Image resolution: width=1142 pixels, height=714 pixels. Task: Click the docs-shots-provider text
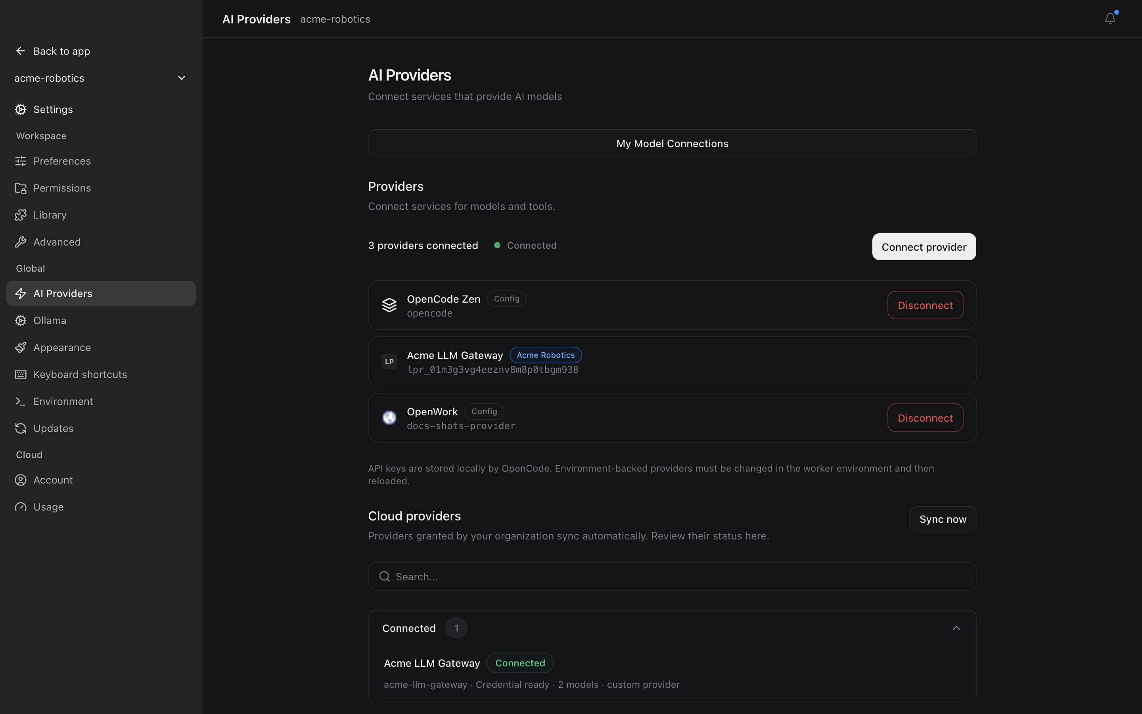pyautogui.click(x=461, y=426)
